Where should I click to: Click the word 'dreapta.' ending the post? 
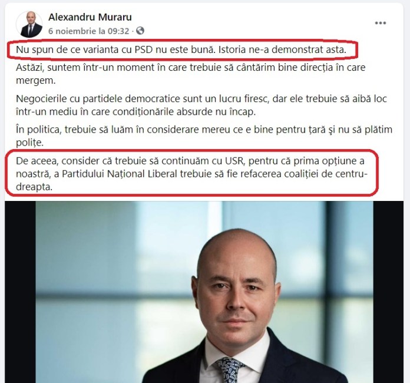(34, 187)
